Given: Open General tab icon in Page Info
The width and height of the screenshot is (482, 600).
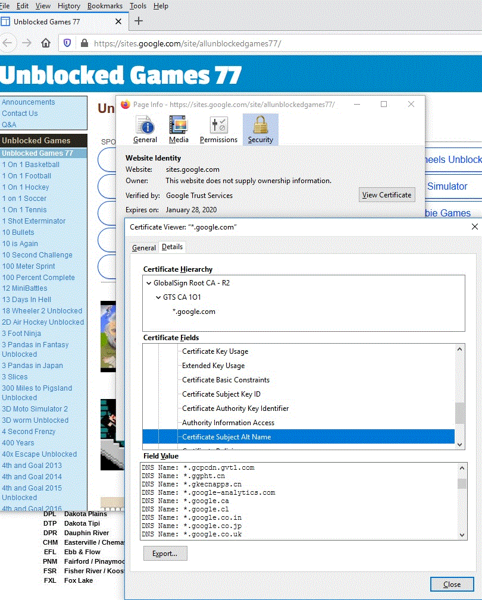Looking at the screenshot, I should coord(145,130).
